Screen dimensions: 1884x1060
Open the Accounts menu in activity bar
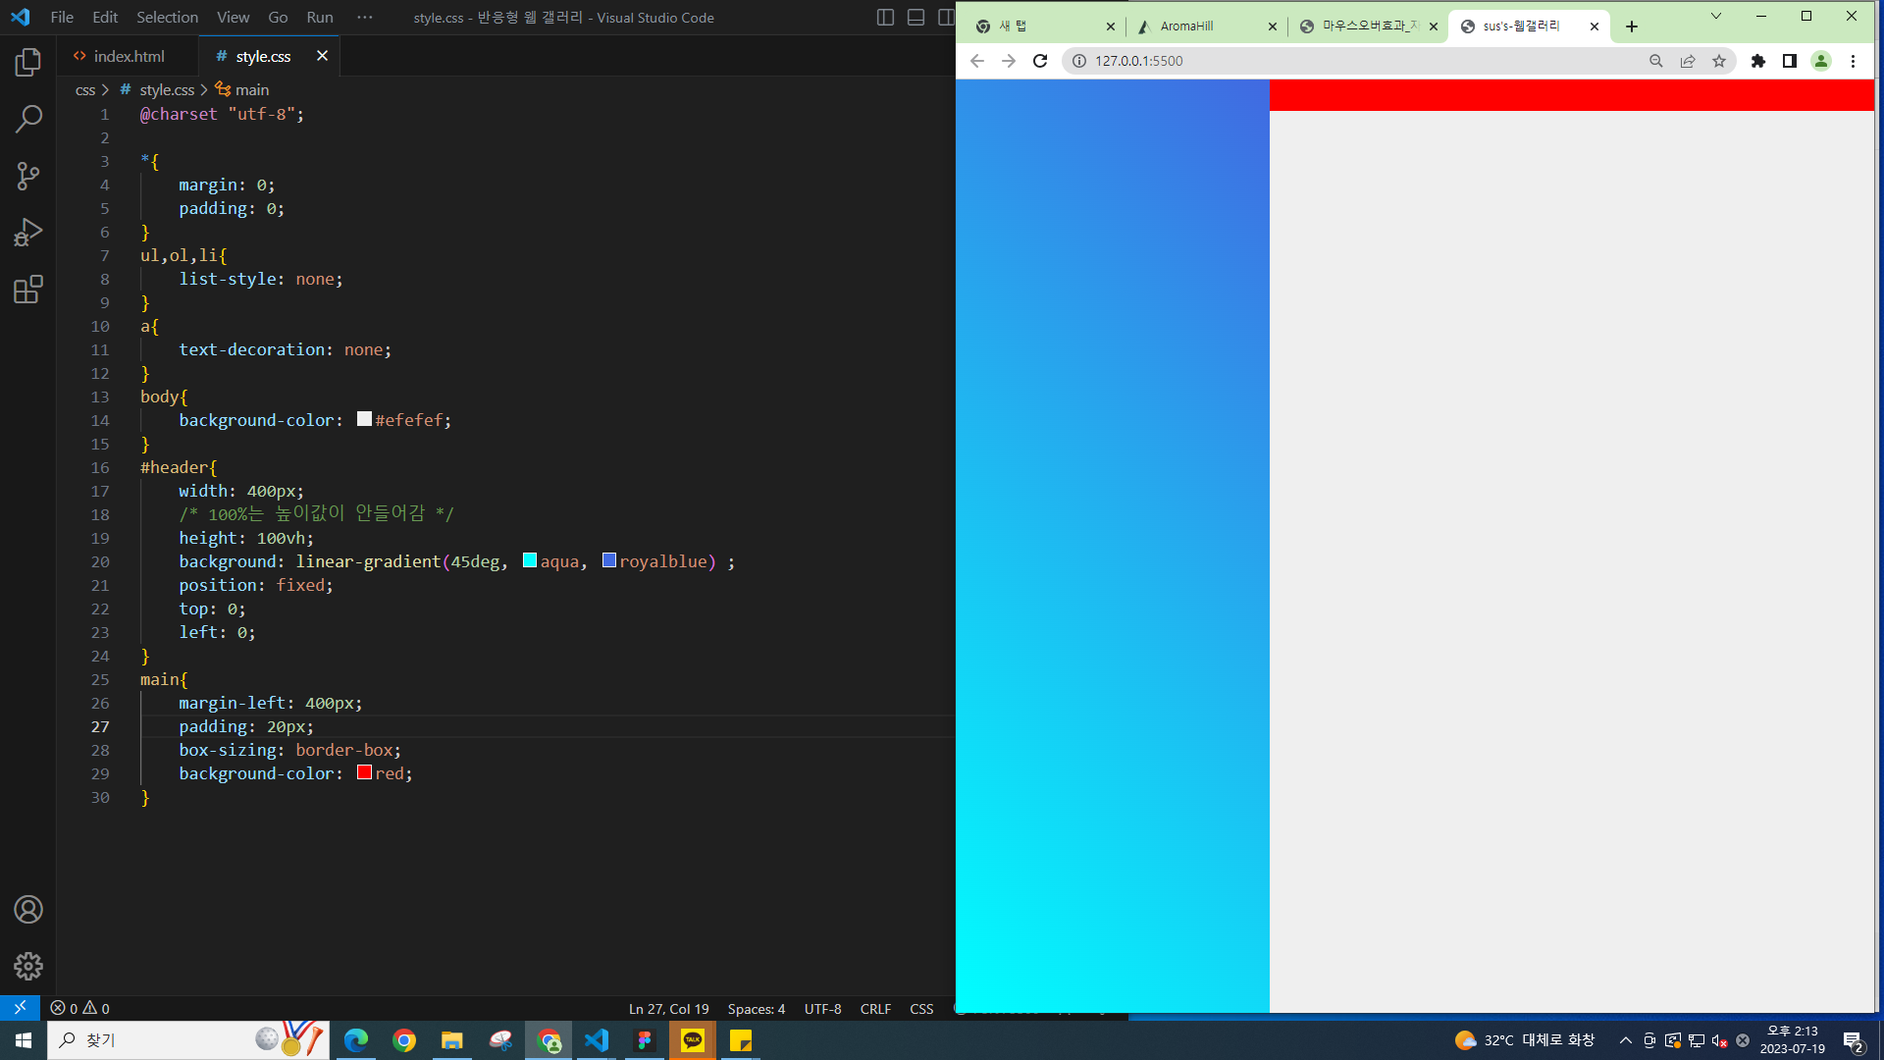pos(28,910)
